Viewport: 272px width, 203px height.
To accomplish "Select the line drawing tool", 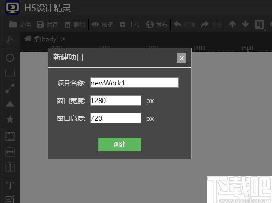I will pyautogui.click(x=10, y=88).
